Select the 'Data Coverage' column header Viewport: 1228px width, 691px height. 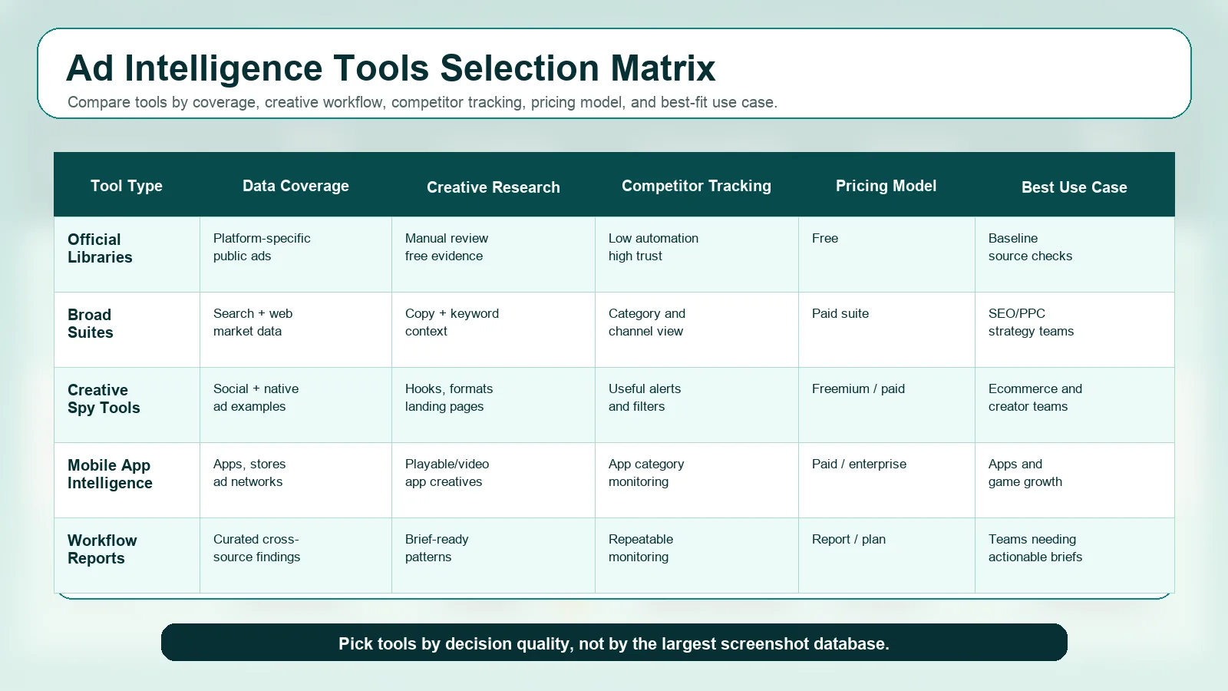coord(295,186)
